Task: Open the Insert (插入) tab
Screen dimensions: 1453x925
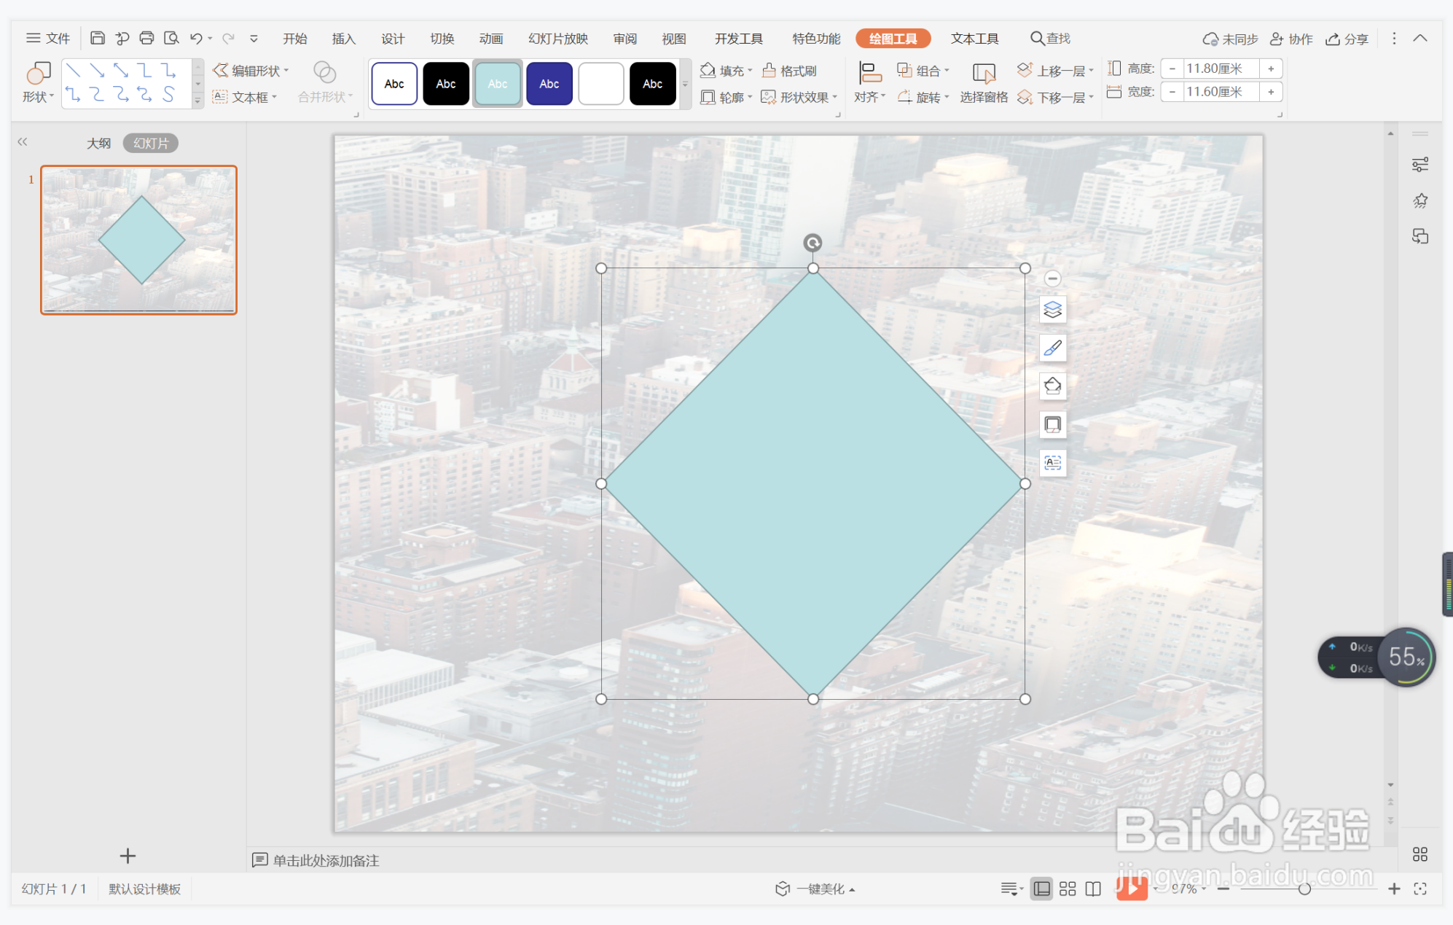Action: coord(343,39)
